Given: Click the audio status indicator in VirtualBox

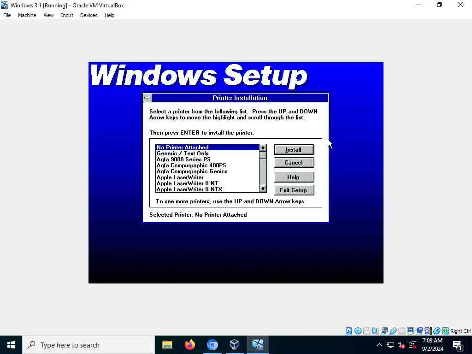Looking at the screenshot, I should click(375, 331).
